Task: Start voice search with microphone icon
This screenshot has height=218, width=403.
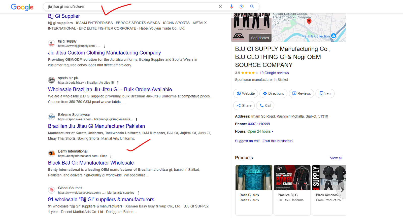Action: (231, 7)
